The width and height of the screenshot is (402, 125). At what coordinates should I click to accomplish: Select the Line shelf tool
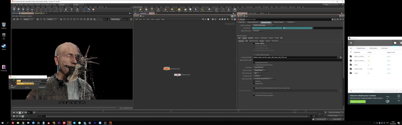pyautogui.click(x=41, y=10)
